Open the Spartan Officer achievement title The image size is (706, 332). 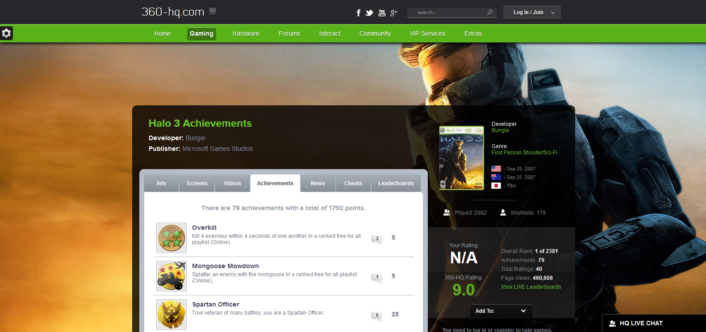216,304
